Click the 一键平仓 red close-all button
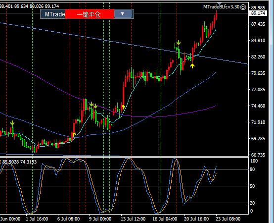Screen dimensions: 274x223 tap(90, 14)
